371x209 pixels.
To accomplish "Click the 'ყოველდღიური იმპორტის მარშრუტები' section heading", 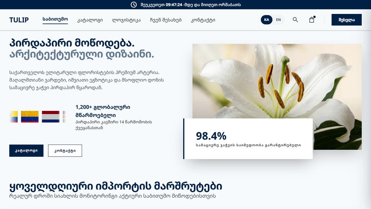I will pyautogui.click(x=116, y=186).
